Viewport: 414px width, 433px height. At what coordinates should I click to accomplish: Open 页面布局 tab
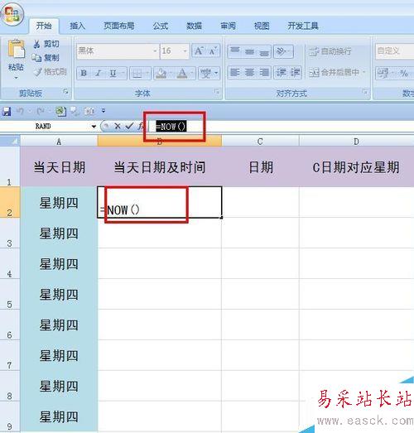click(118, 26)
